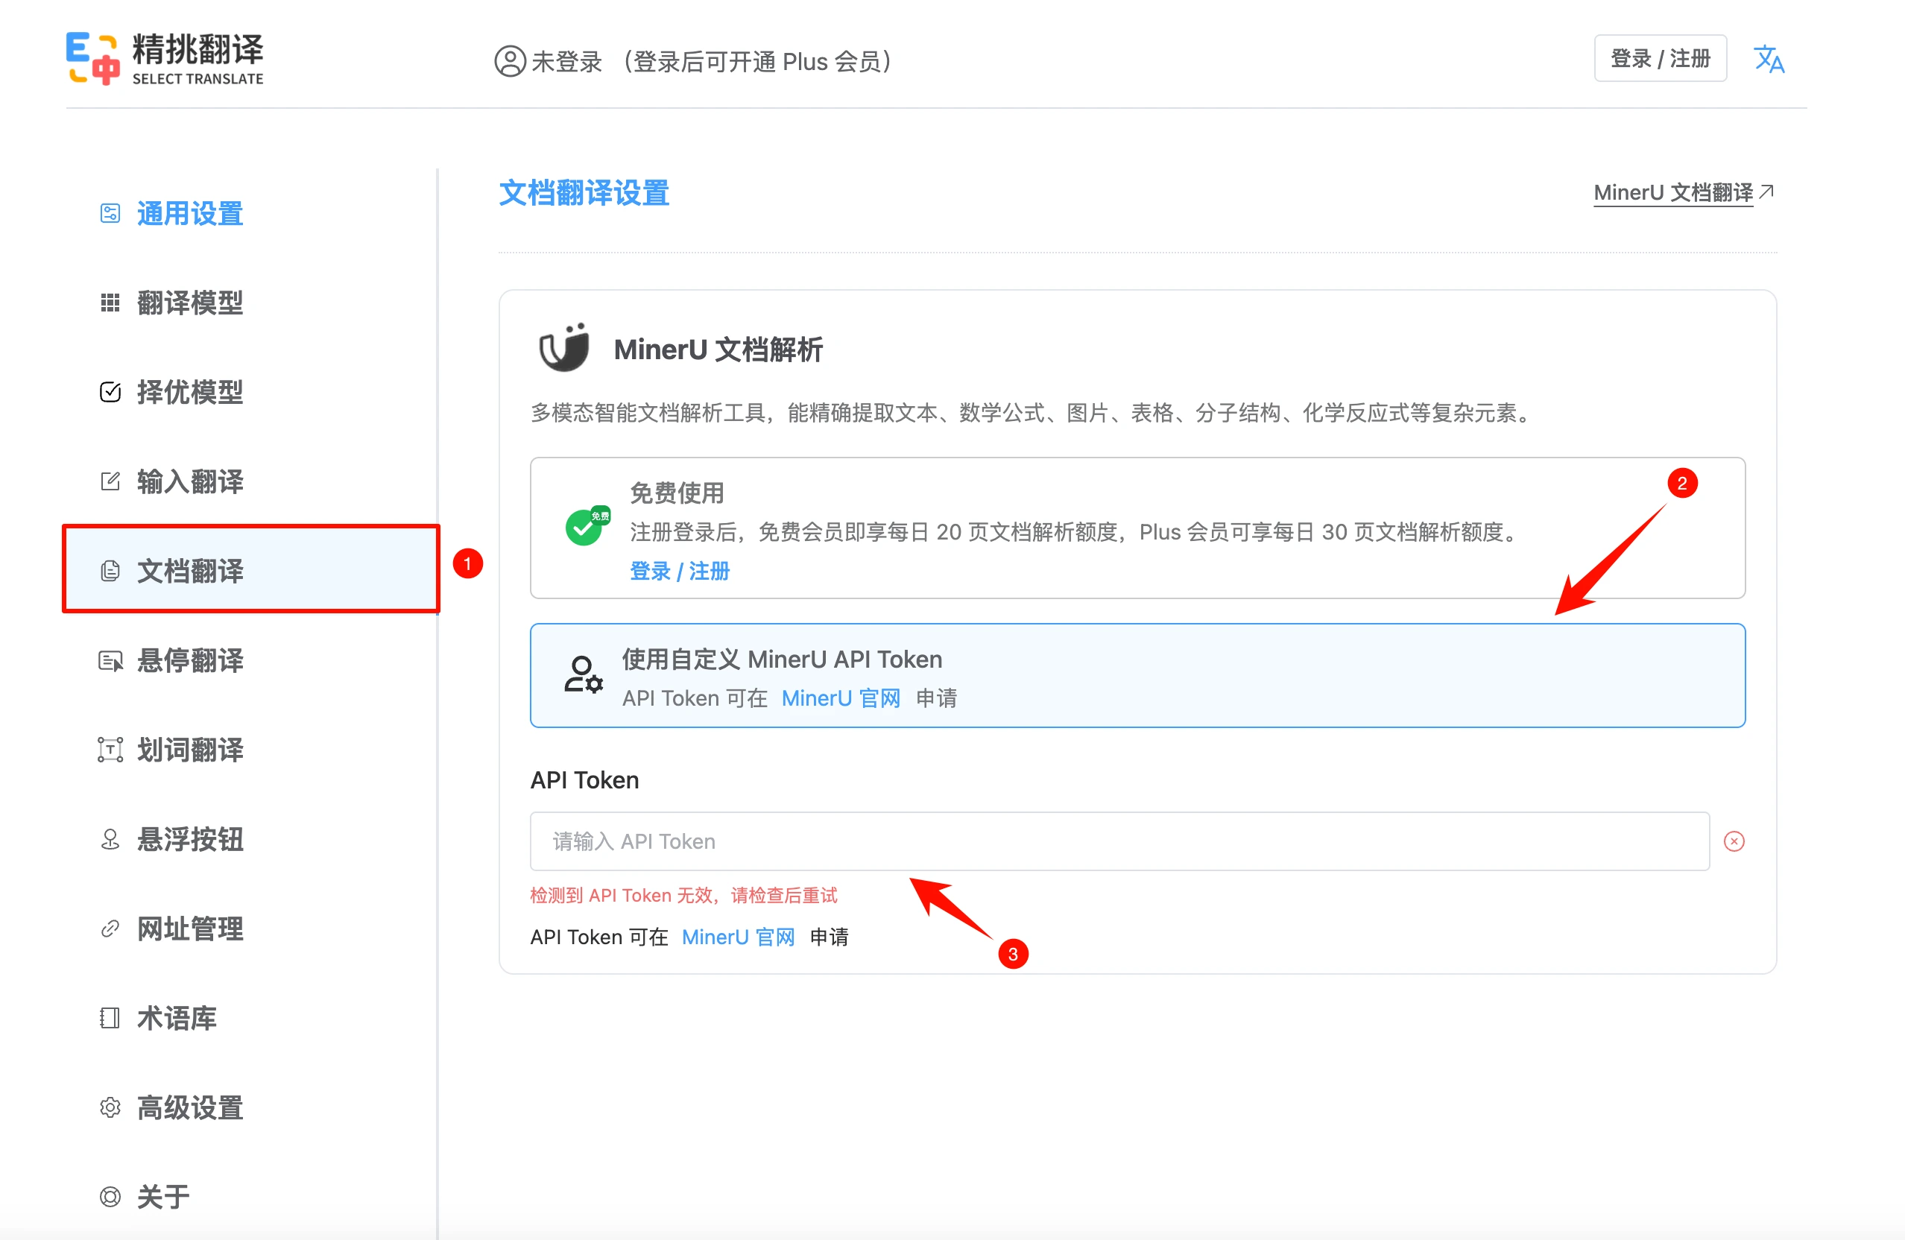Click the 网址管理 link icon

click(110, 929)
